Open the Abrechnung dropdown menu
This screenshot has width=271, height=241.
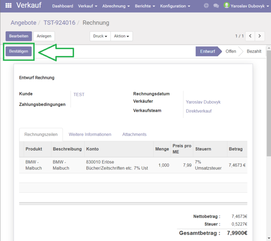(116, 6)
